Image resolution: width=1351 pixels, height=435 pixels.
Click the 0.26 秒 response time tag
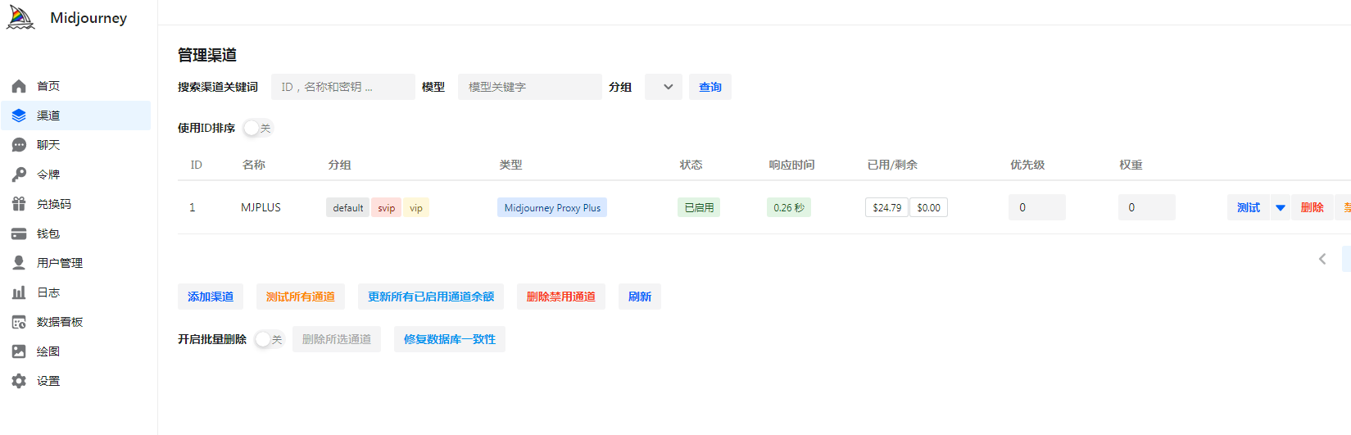pos(789,208)
